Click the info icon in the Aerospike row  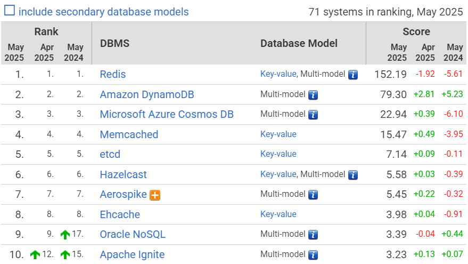tap(313, 195)
